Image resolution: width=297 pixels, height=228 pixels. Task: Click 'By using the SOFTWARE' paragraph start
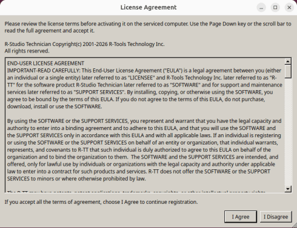[36, 121]
